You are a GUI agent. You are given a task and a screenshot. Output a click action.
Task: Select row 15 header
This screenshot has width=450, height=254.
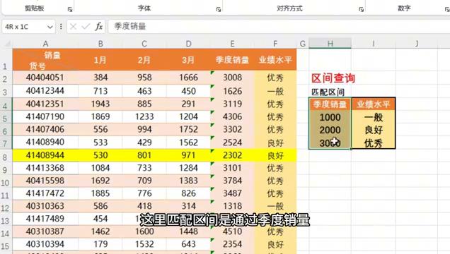coord(6,246)
